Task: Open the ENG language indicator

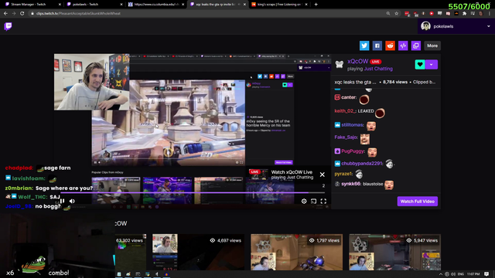Action: click(461, 274)
